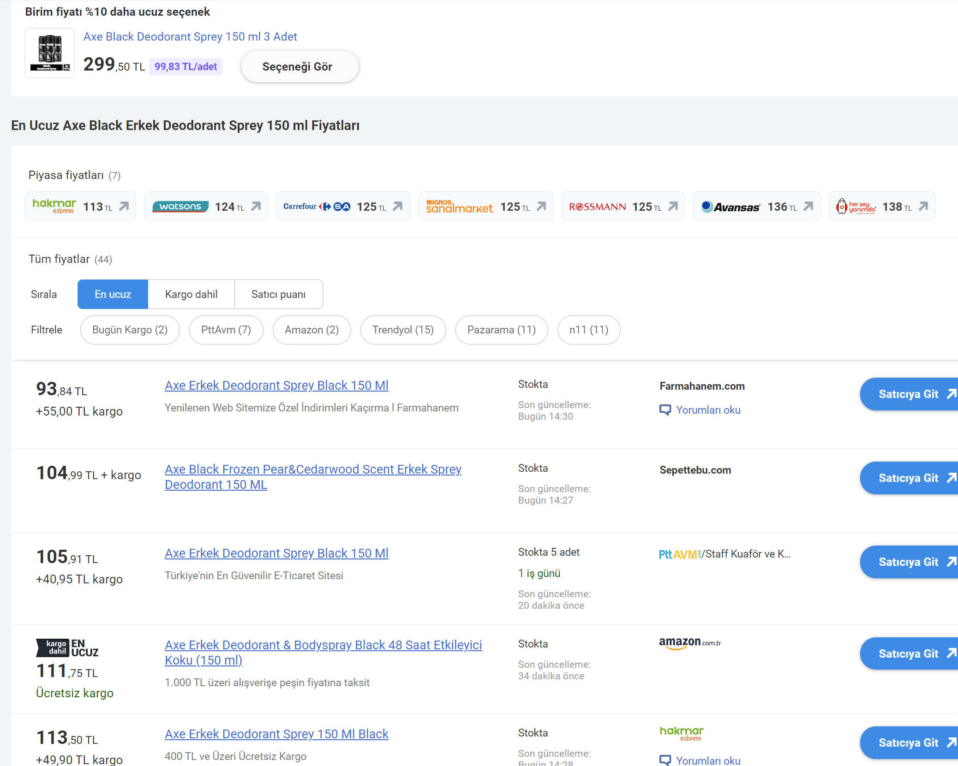The width and height of the screenshot is (958, 766).
Task: Open Farmahanem's Axe Erkek Deodorant Sprey Black link
Action: pyautogui.click(x=276, y=386)
